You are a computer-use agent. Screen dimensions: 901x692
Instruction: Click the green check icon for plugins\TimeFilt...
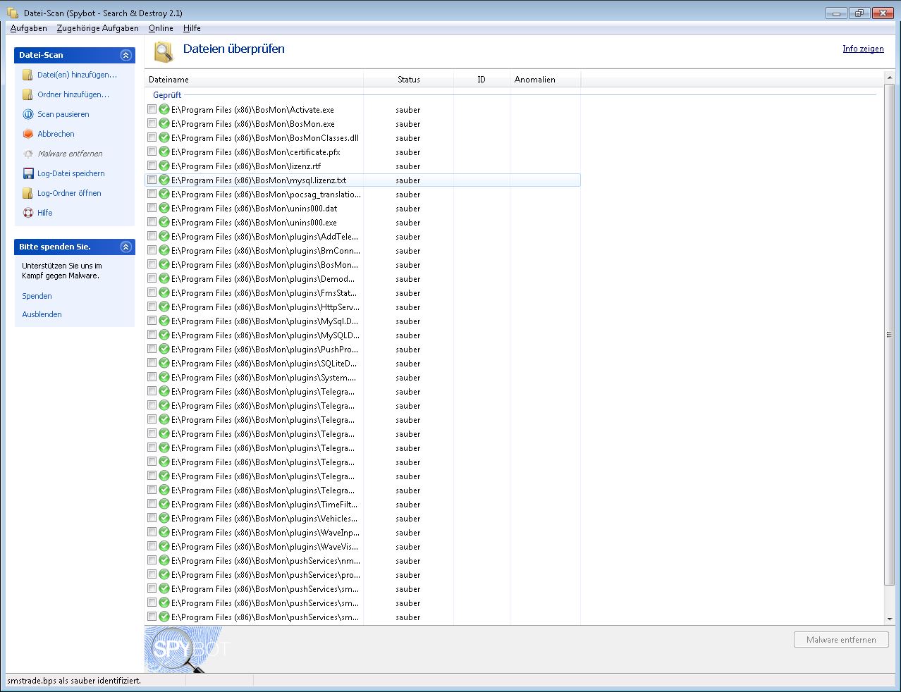(164, 505)
